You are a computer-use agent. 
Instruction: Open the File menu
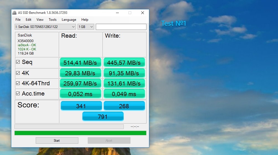[x=18, y=20]
